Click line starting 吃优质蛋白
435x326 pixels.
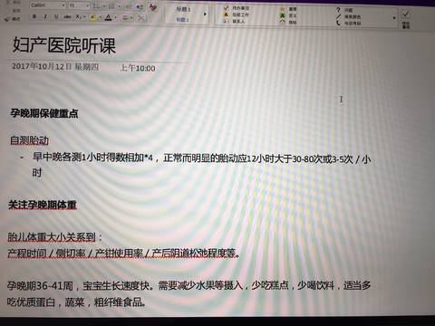click(76, 302)
